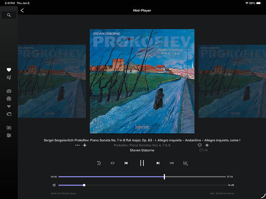Image resolution: width=266 pixels, height=199 pixels.
Task: Open search in the sidebar
Action: [9, 15]
